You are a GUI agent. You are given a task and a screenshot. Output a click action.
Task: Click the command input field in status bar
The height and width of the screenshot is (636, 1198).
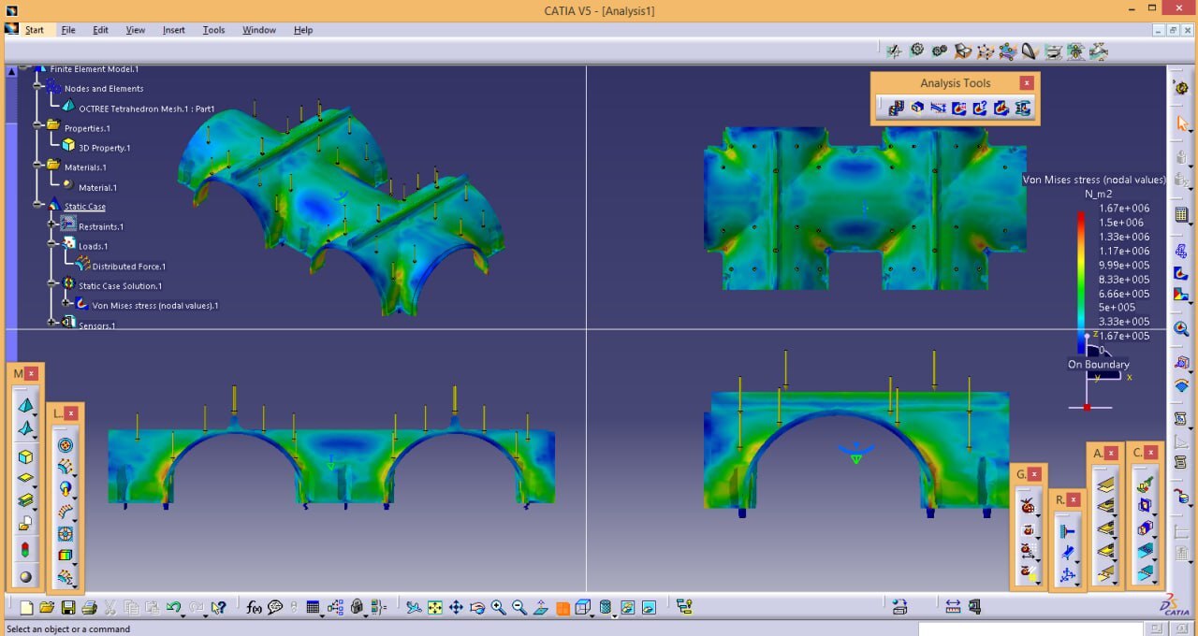1030,629
